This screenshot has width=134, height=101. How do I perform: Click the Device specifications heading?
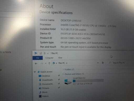pyautogui.click(x=56, y=12)
